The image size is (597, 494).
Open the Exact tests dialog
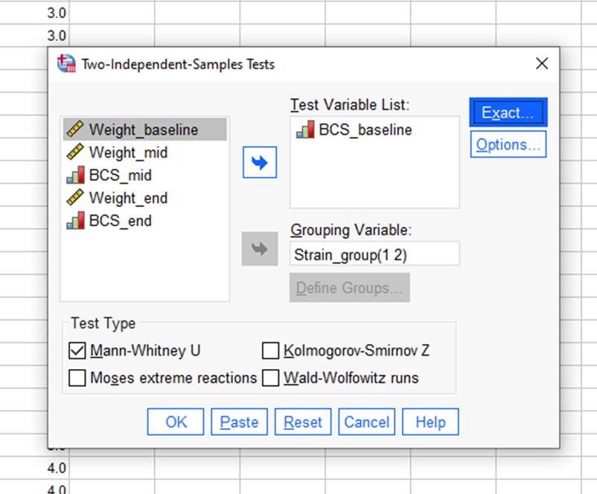pyautogui.click(x=508, y=112)
